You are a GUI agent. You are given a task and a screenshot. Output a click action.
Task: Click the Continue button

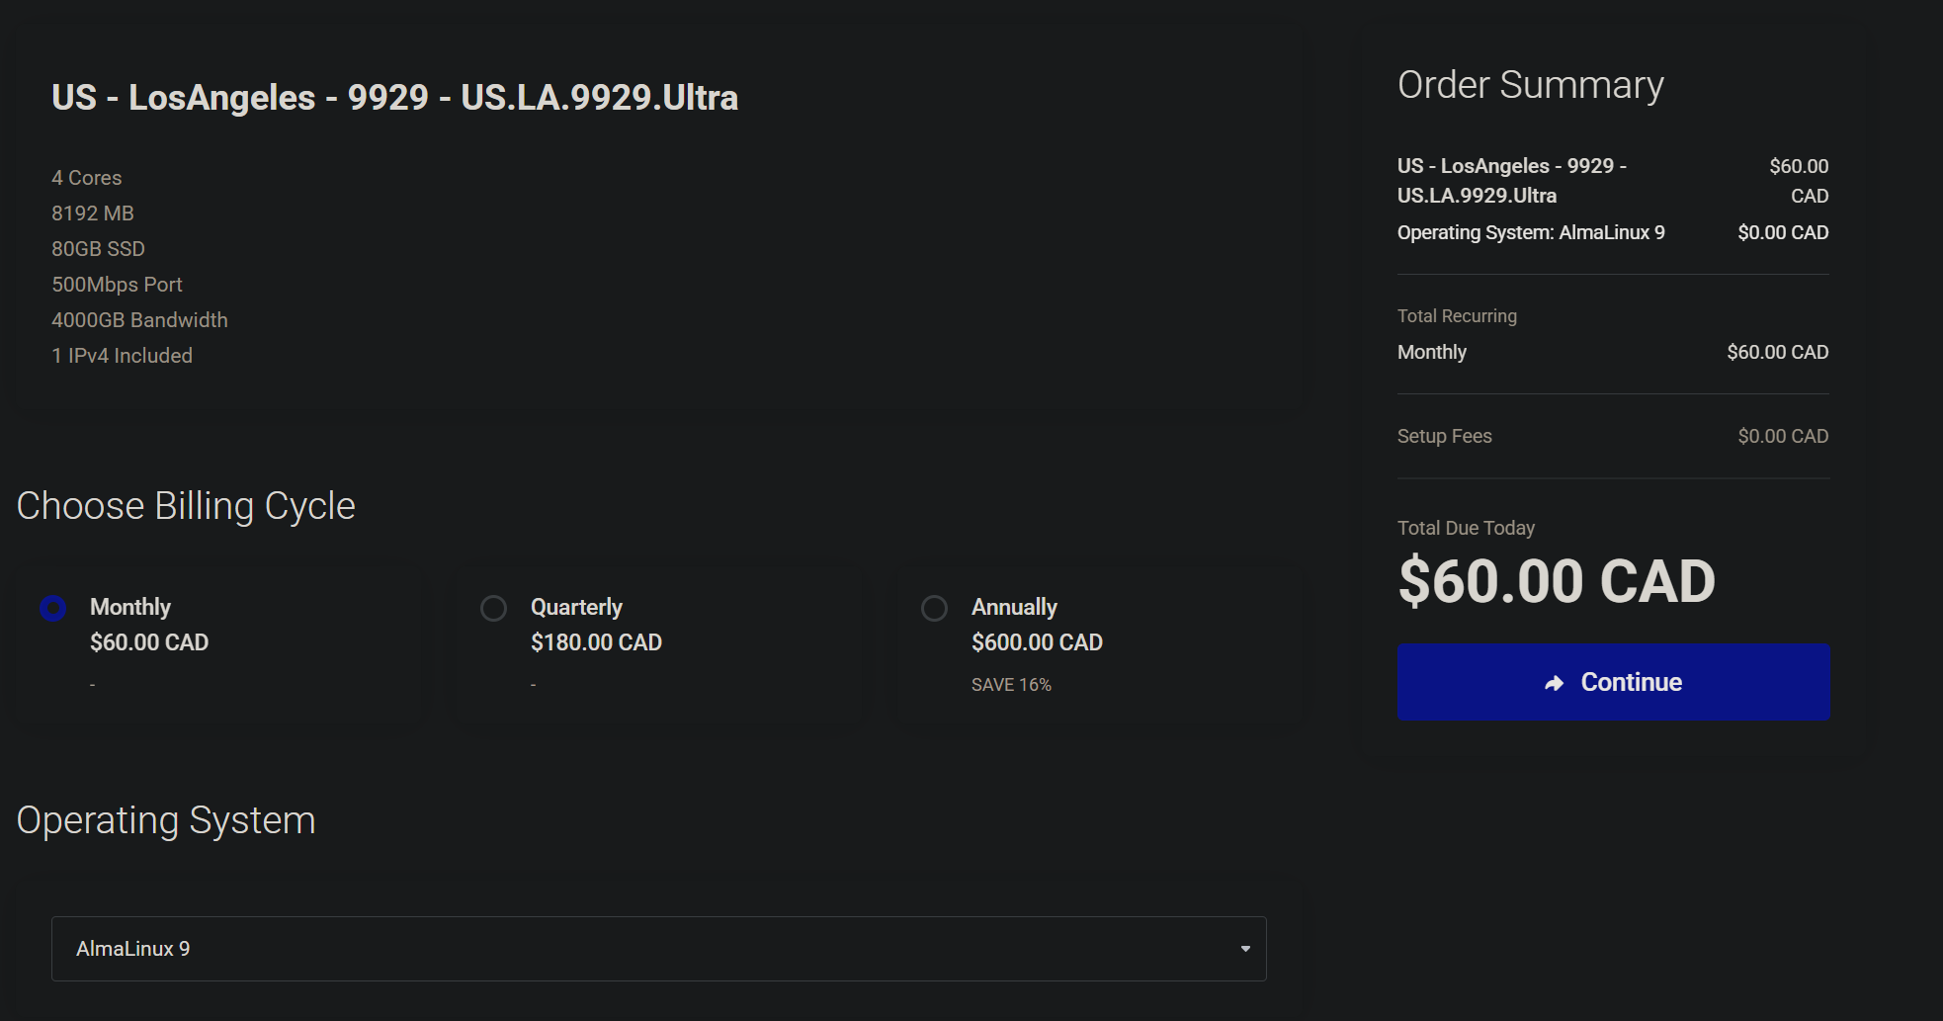(x=1613, y=683)
